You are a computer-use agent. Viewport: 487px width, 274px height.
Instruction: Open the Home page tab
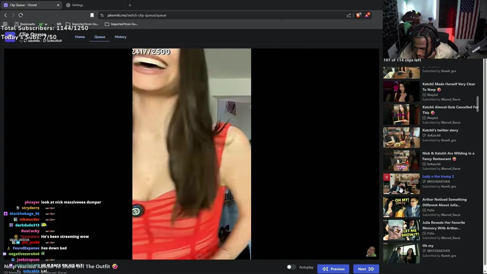pyautogui.click(x=80, y=37)
